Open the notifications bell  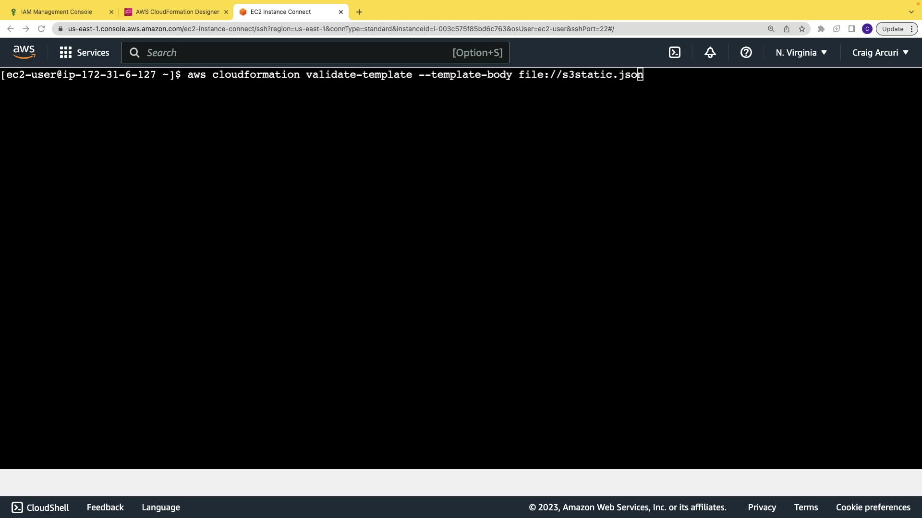pyautogui.click(x=710, y=53)
